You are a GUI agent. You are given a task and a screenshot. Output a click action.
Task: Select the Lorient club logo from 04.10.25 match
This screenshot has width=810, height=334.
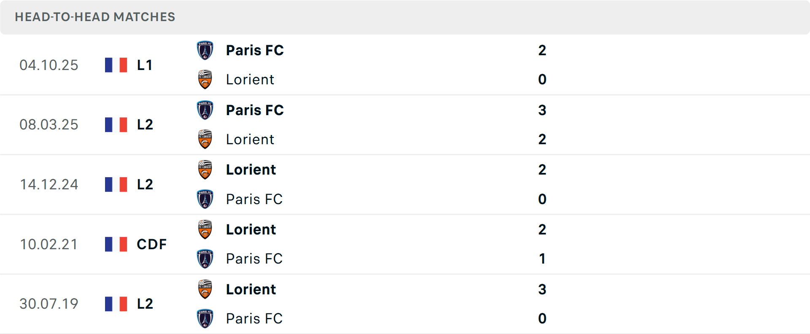tap(205, 80)
